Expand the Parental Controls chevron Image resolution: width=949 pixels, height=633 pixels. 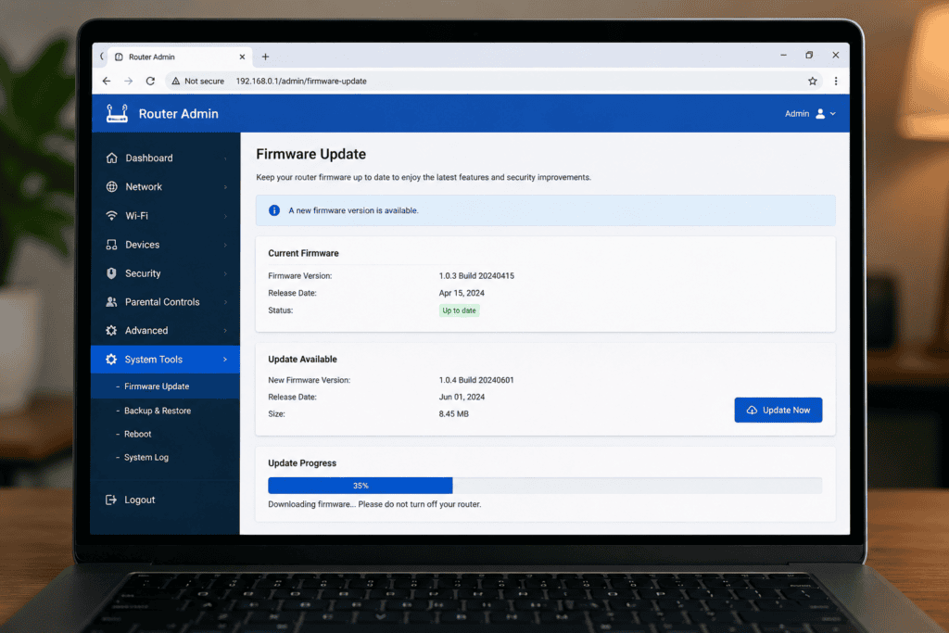click(x=225, y=302)
